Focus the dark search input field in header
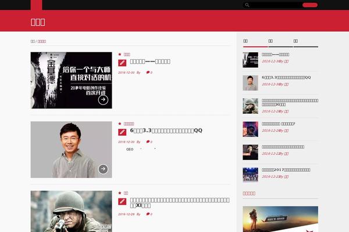This screenshot has width=349, height=232. pyautogui.click(x=275, y=5)
